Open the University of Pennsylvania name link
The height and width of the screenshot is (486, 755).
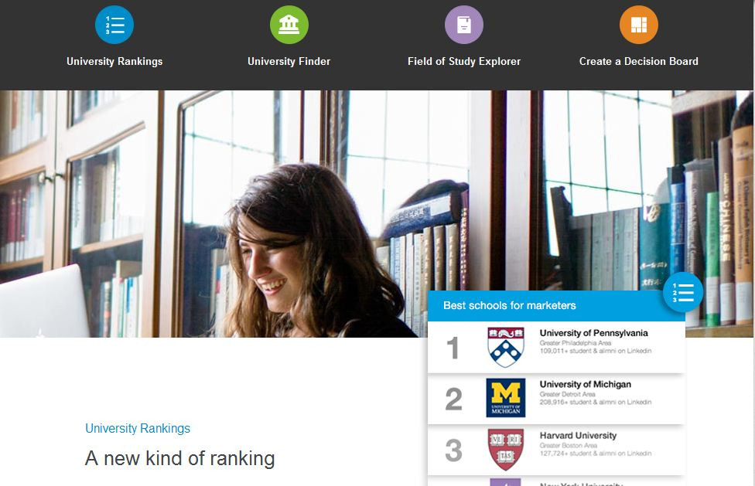pos(593,333)
